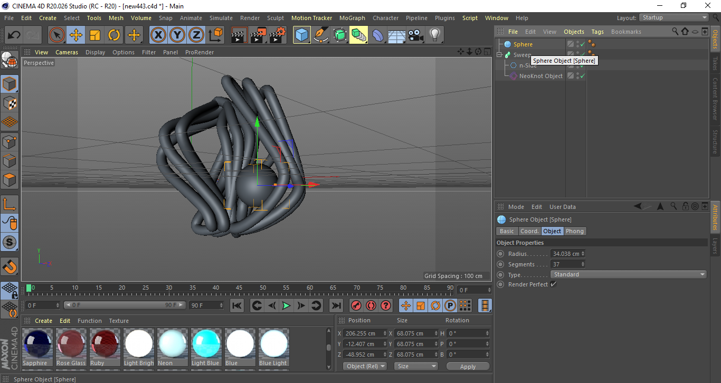Switch to Points mode
The image size is (721, 383).
coord(10,141)
